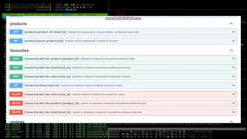Expand /favourite/add-fav-product/{product_id} row arrow
The height and width of the screenshot is (139, 247).
point(233,59)
